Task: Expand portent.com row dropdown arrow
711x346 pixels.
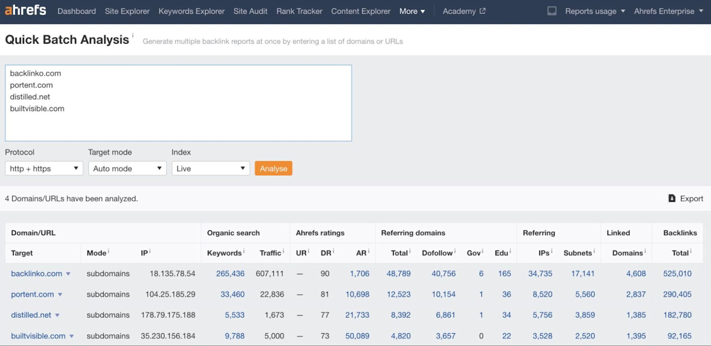Action: click(60, 295)
